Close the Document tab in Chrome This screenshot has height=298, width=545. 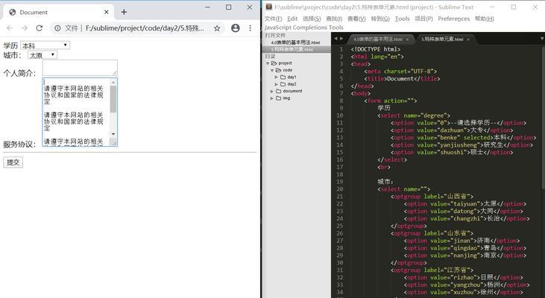[x=107, y=12]
